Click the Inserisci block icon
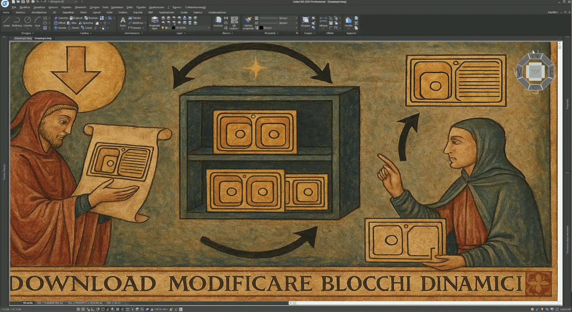572x312 pixels. coord(218,22)
